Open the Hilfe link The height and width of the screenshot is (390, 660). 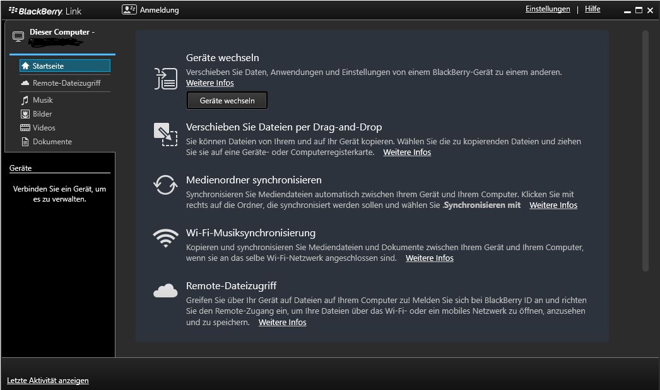click(592, 9)
